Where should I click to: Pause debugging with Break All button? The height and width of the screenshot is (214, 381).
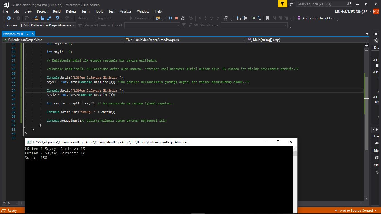point(170,18)
